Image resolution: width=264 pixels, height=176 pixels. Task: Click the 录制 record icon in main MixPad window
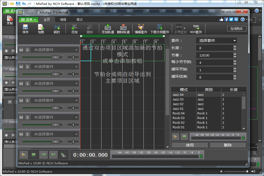10,20
